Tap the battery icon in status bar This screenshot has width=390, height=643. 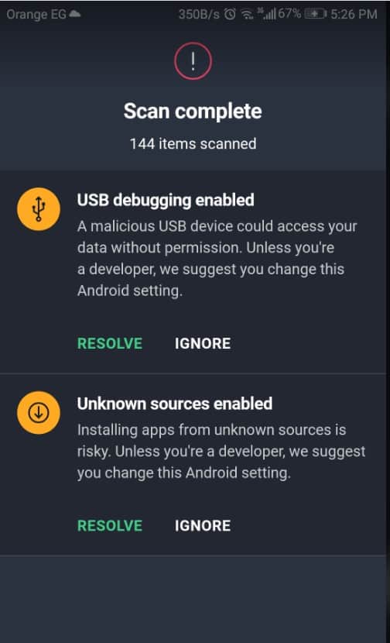[316, 15]
